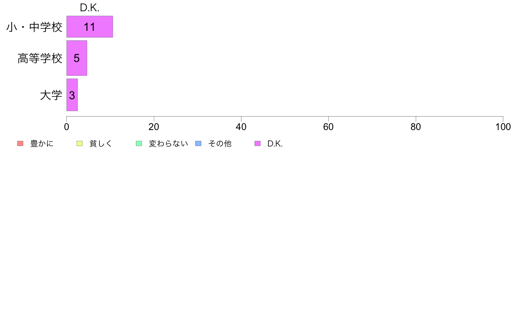Click the axis tick label 100
Image resolution: width=515 pixels, height=319 pixels.
coord(503,127)
